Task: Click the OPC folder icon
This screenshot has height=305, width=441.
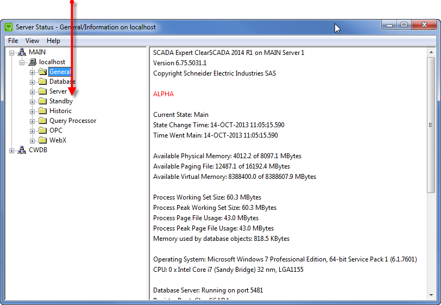Action: point(42,130)
